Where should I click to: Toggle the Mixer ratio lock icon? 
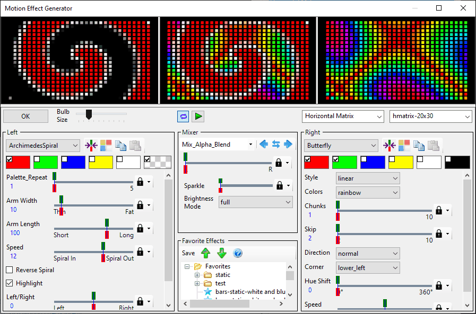click(279, 163)
